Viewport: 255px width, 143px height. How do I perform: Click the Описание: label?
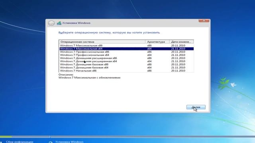(66, 75)
